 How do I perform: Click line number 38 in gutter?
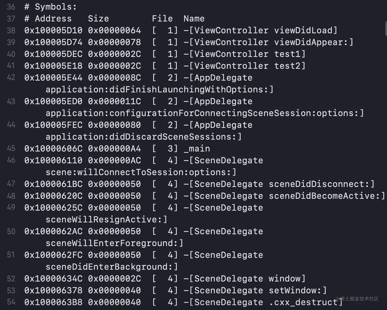[11, 30]
